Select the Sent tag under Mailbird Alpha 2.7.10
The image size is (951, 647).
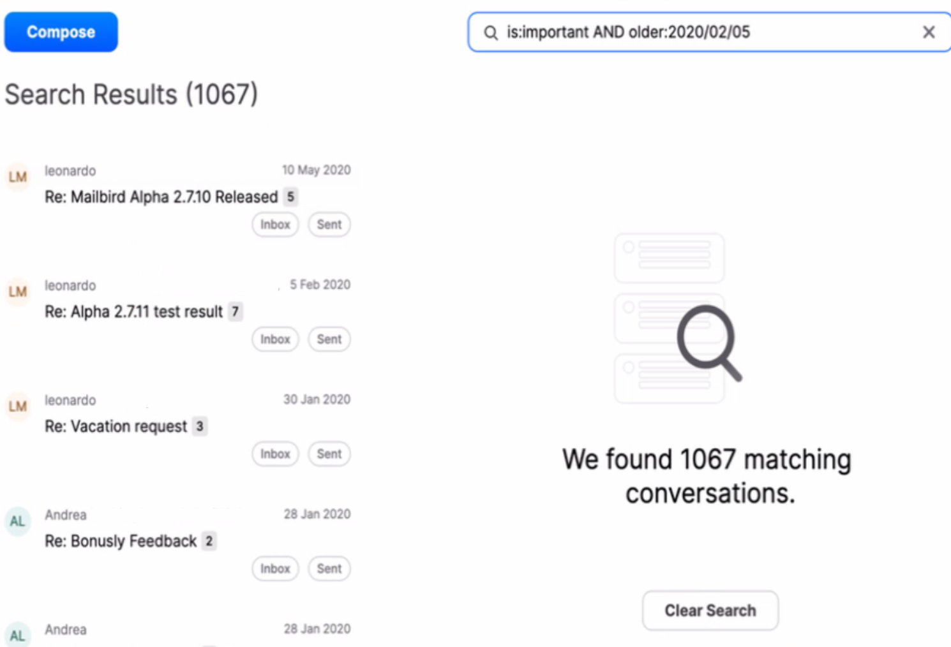[x=329, y=225]
